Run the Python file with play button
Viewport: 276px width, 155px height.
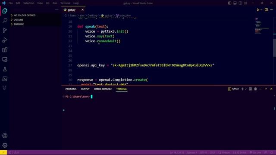pyautogui.click(x=258, y=10)
